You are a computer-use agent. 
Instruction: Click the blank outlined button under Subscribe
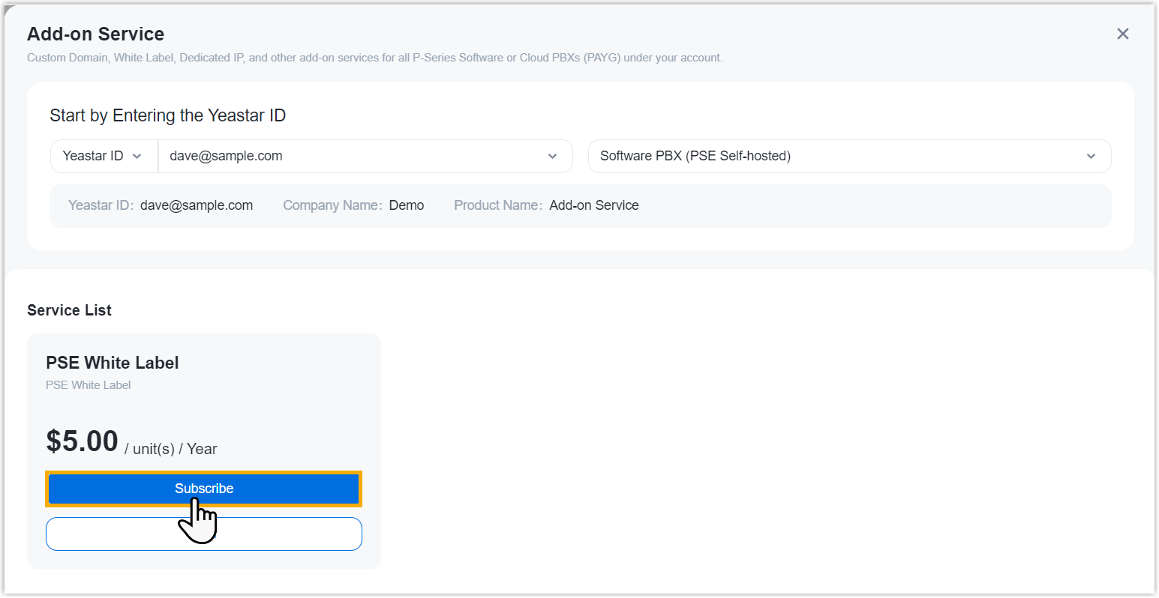click(204, 534)
